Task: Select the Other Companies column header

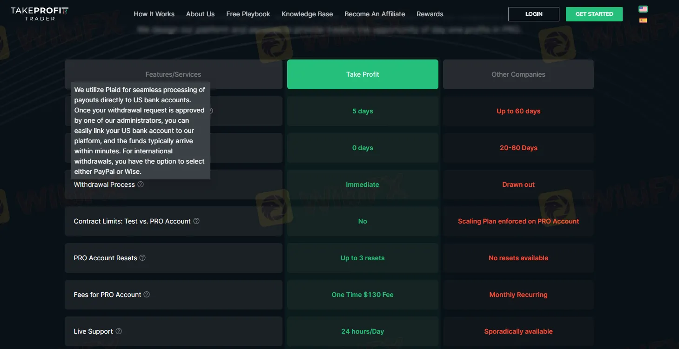Action: [x=518, y=74]
